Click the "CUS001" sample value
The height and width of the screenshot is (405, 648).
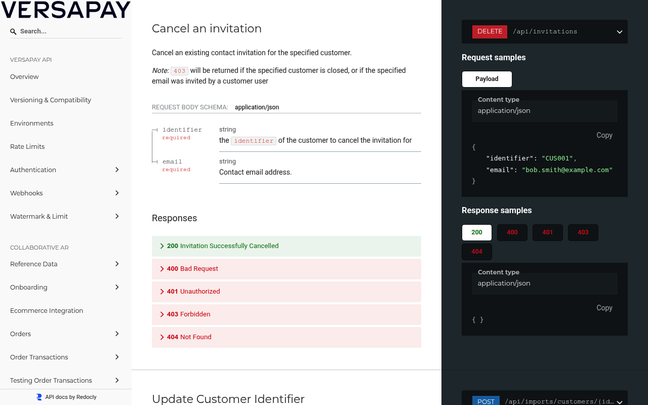pyautogui.click(x=557, y=158)
